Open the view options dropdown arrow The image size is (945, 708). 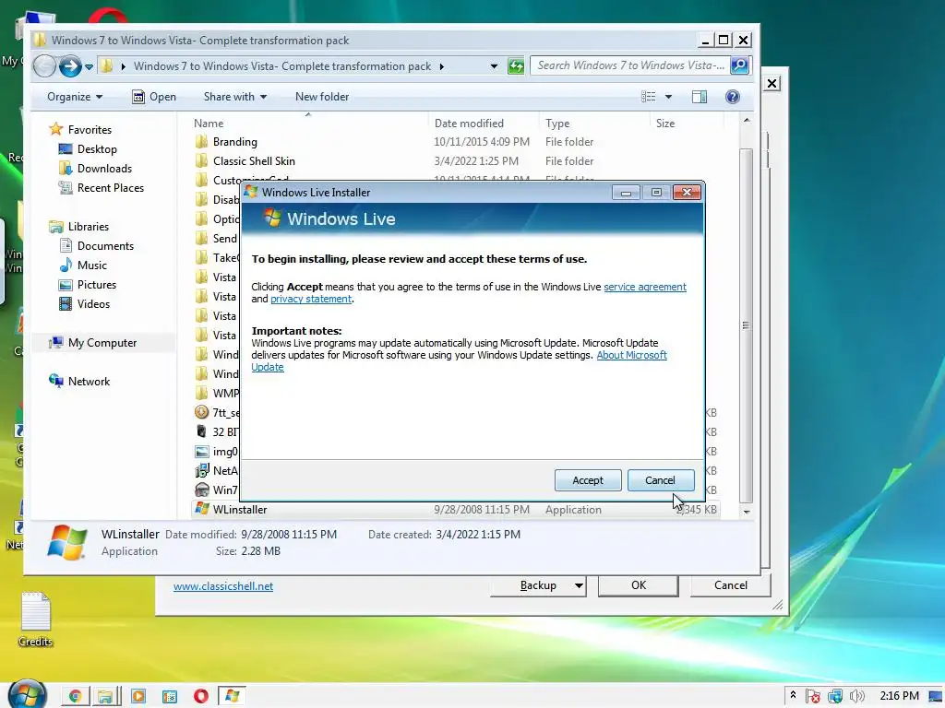(668, 96)
